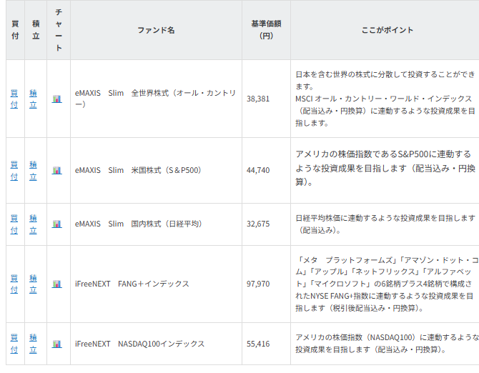Select fund name eMAXIS Slim 米国株式(S&P500)
The height and width of the screenshot is (373, 479).
tap(138, 170)
